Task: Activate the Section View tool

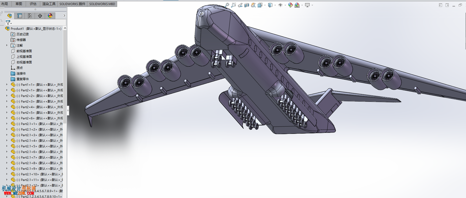Action: point(247,5)
